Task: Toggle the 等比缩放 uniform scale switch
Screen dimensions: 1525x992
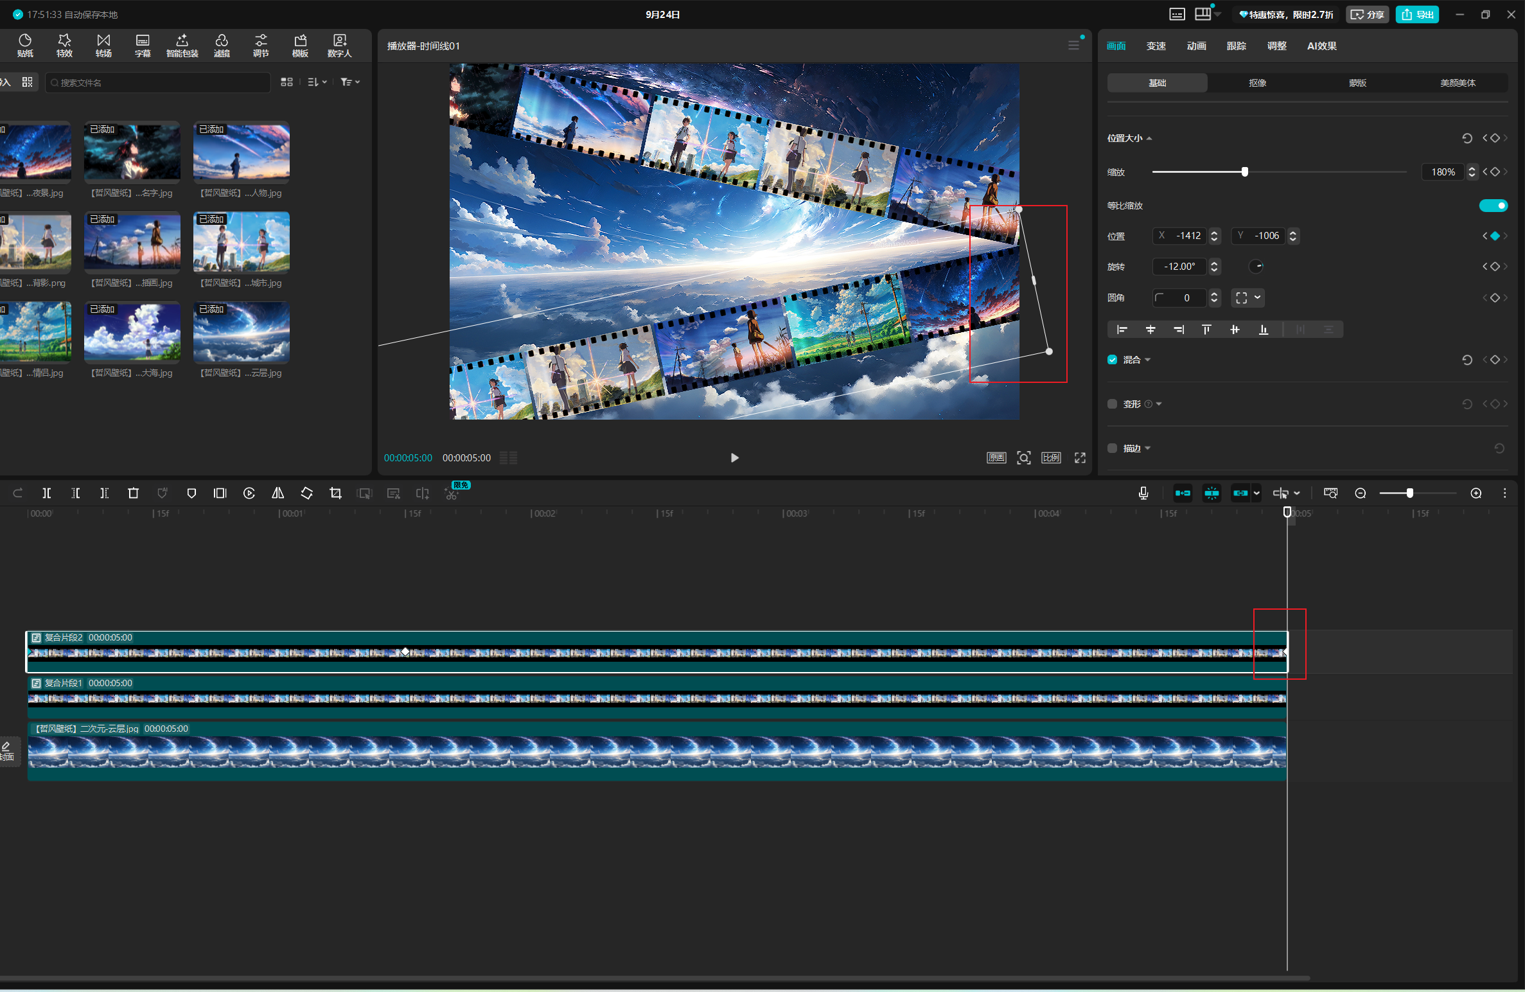Action: tap(1493, 206)
